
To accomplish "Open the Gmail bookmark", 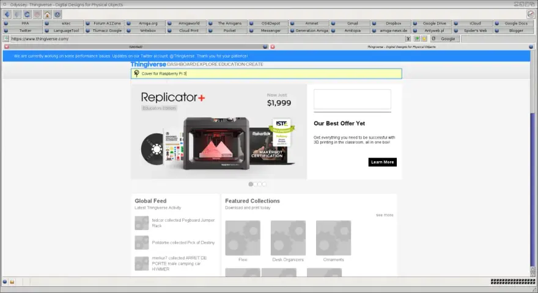I will (350, 23).
